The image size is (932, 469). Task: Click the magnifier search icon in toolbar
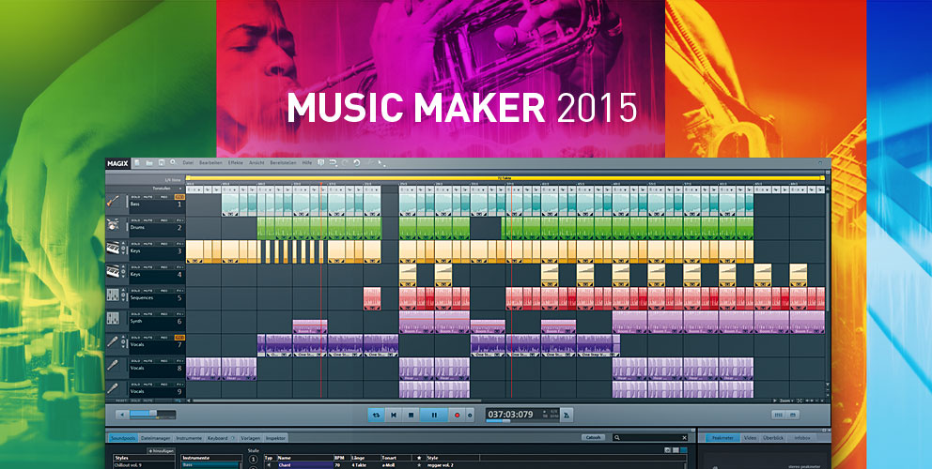point(172,162)
